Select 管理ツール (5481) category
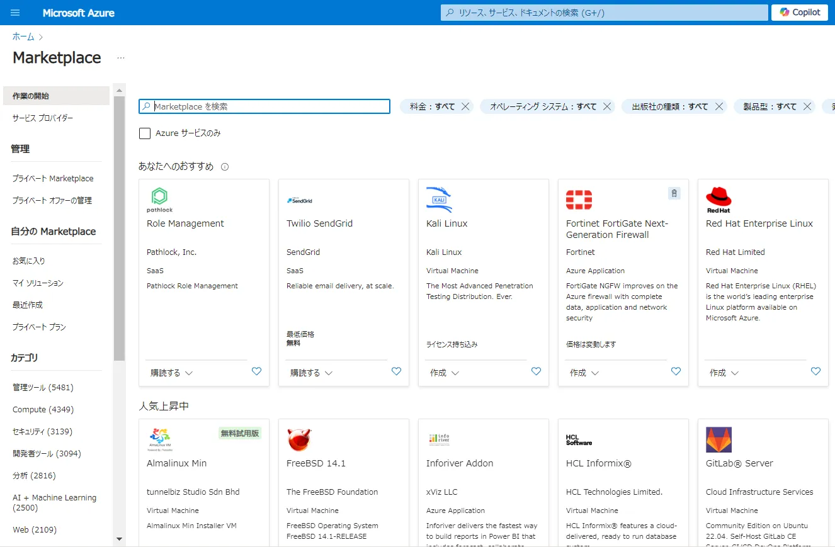The width and height of the screenshot is (835, 547). [43, 387]
